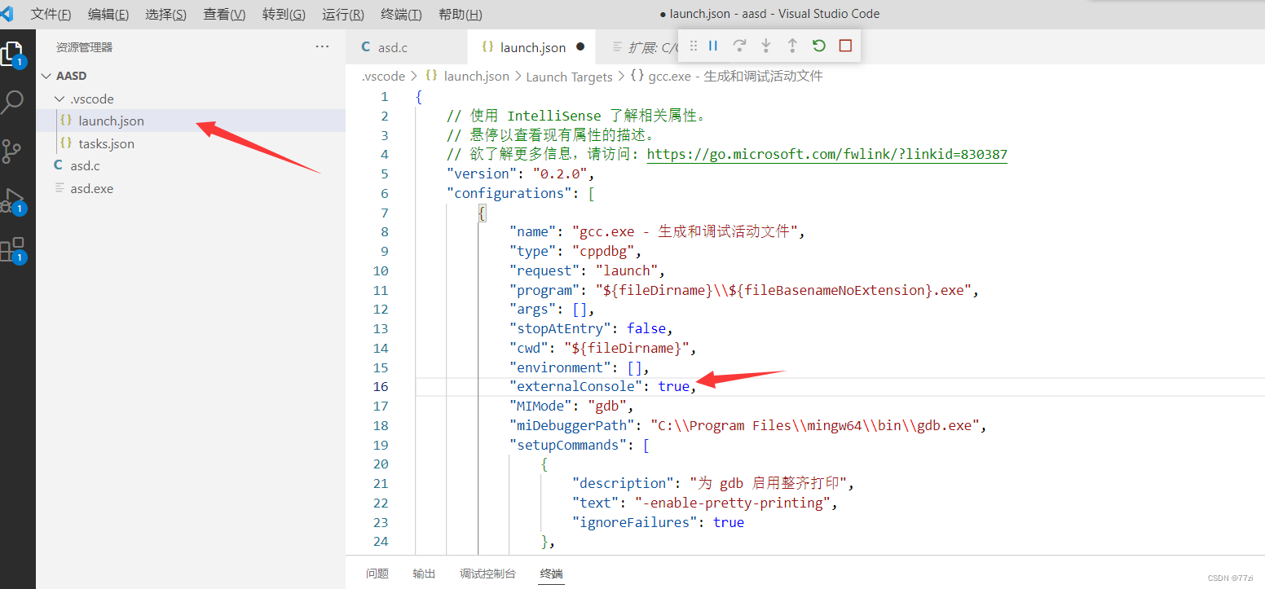Click the braces icon on launch.json tab

pos(488,47)
